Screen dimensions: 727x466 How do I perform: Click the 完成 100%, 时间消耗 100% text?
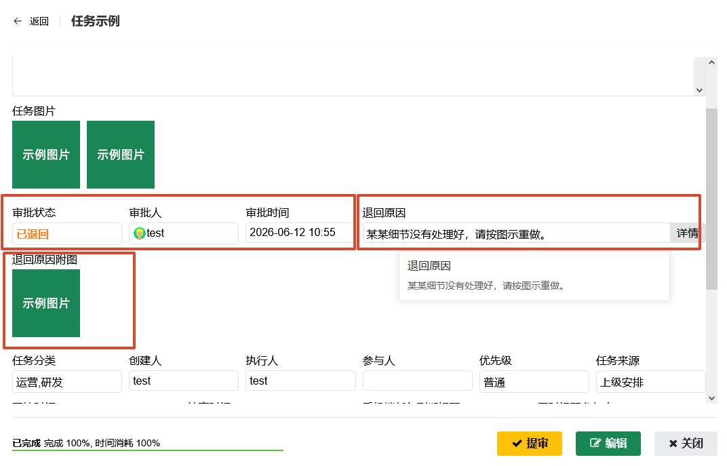tap(102, 443)
